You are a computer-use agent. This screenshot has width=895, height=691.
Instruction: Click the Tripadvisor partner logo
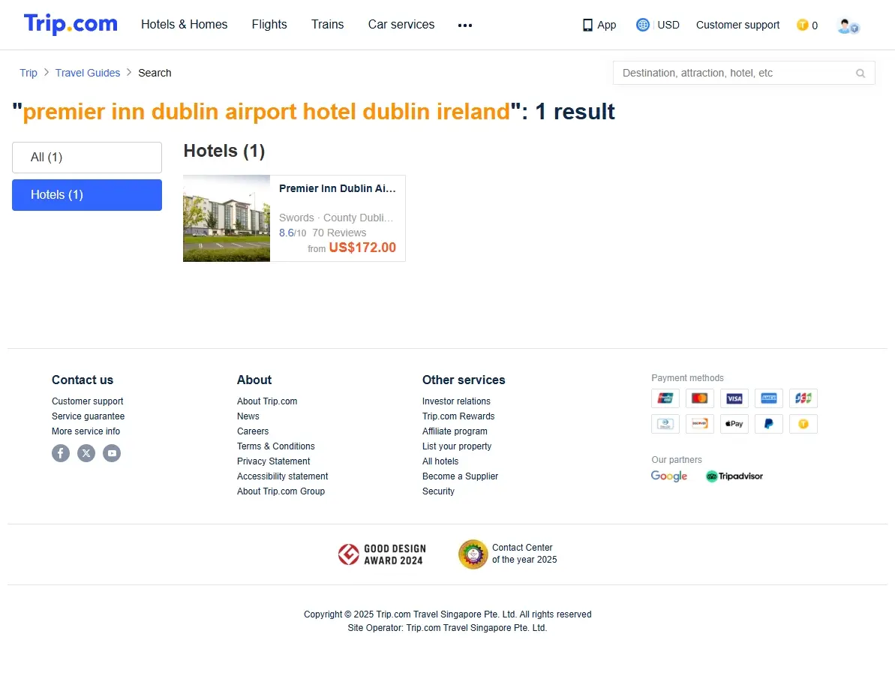[734, 476]
